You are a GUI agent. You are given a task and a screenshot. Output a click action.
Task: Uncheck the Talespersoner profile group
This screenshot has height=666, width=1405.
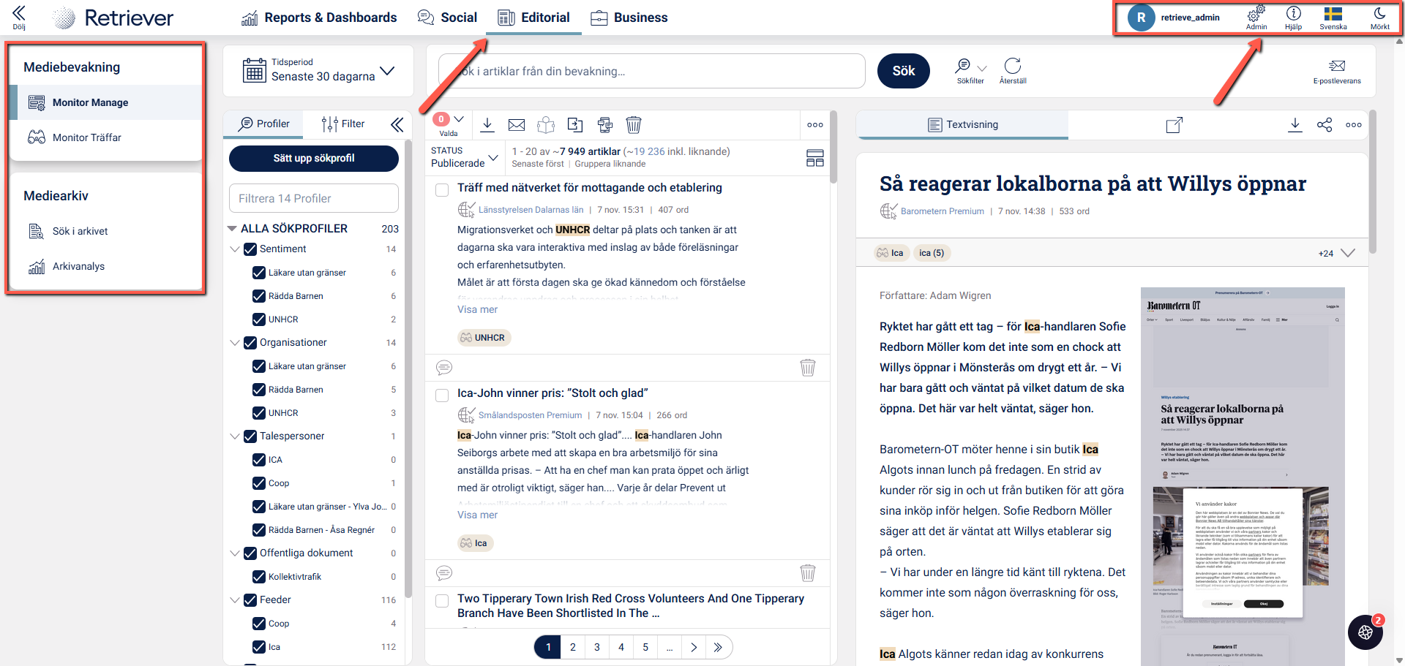[x=250, y=436]
